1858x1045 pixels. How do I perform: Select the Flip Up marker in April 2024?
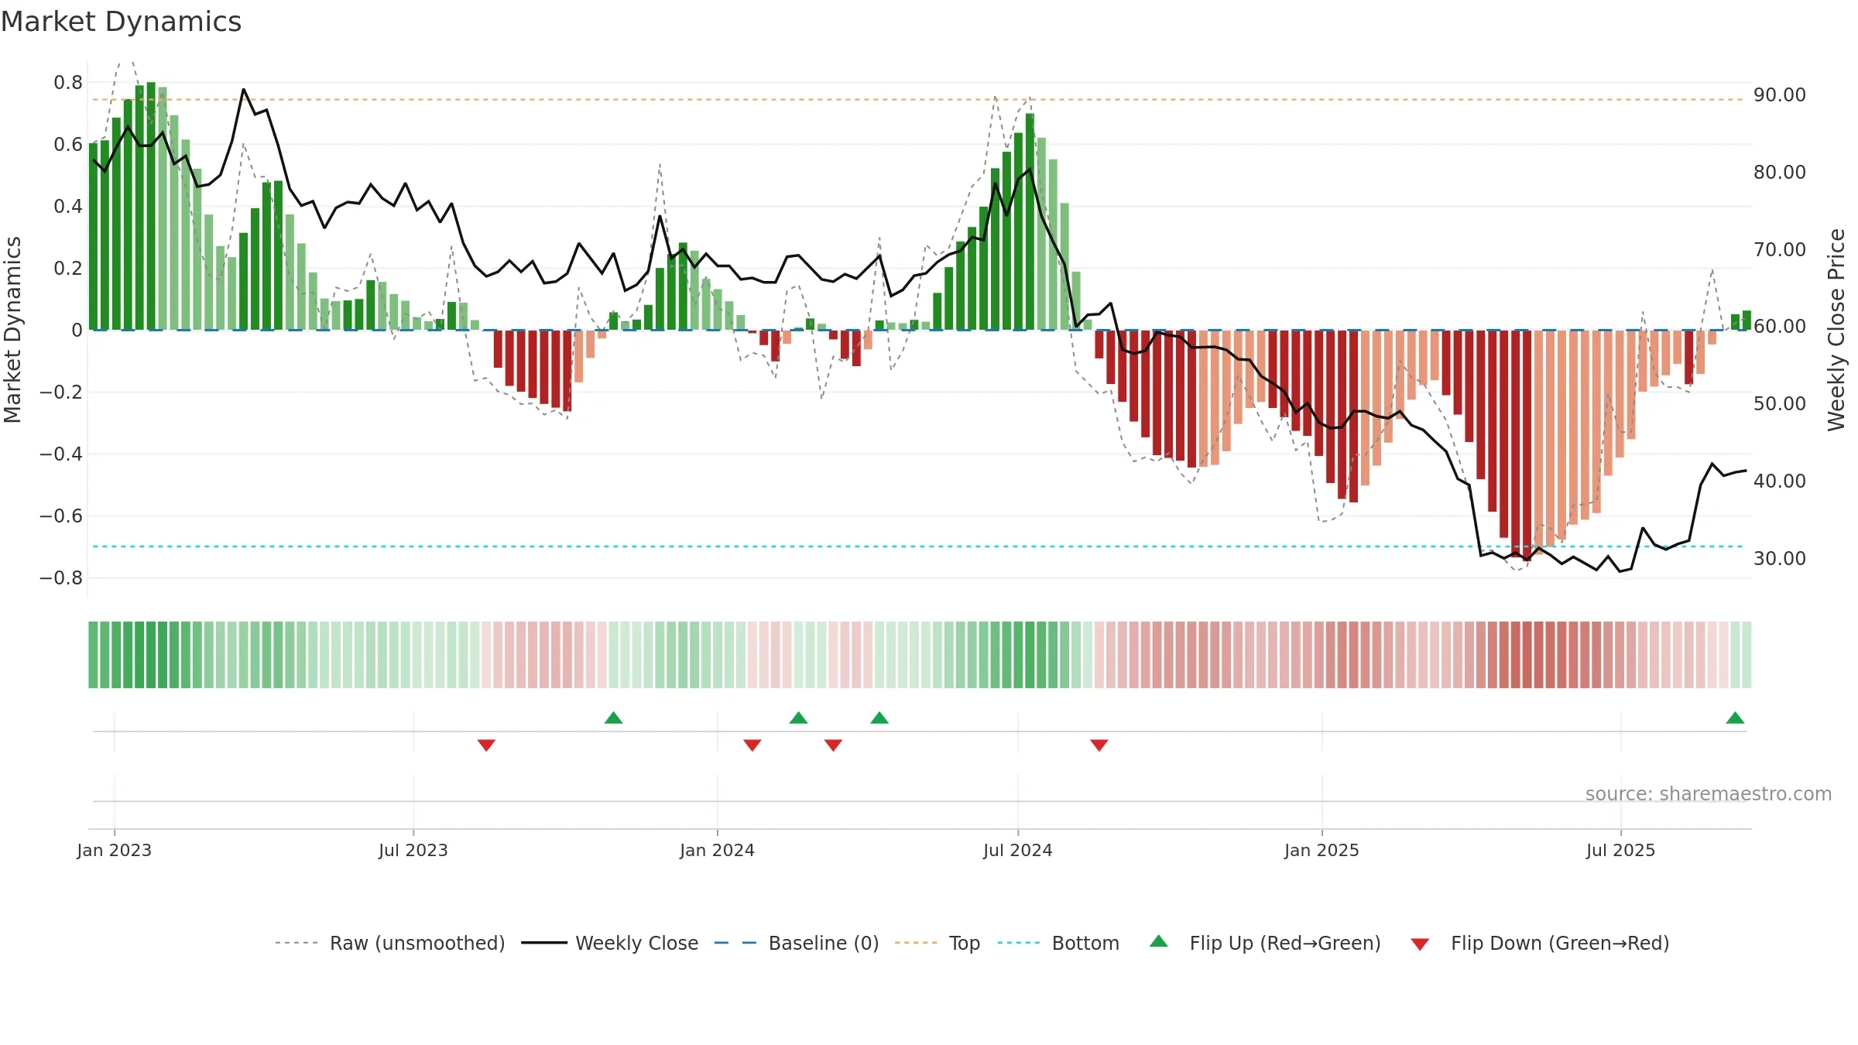(x=879, y=718)
